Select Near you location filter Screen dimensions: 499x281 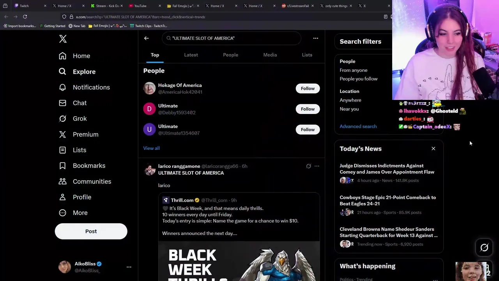[x=349, y=109]
